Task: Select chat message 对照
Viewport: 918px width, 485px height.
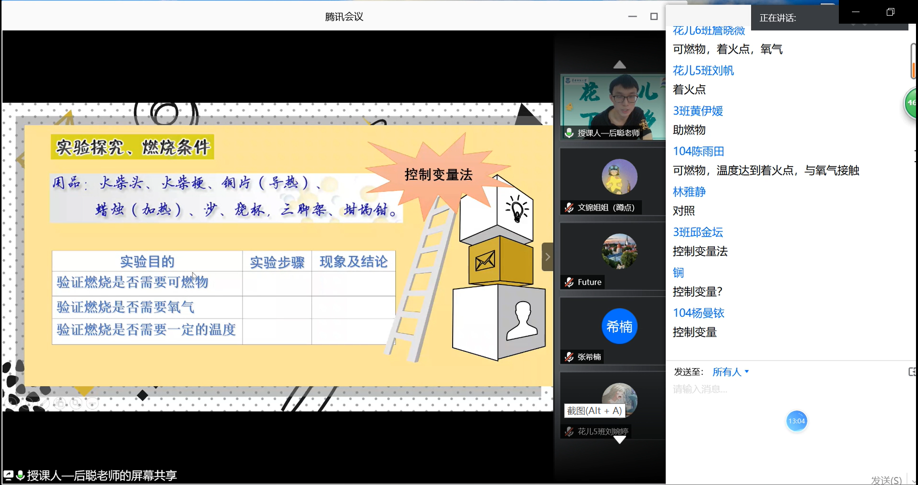Action: (x=684, y=211)
